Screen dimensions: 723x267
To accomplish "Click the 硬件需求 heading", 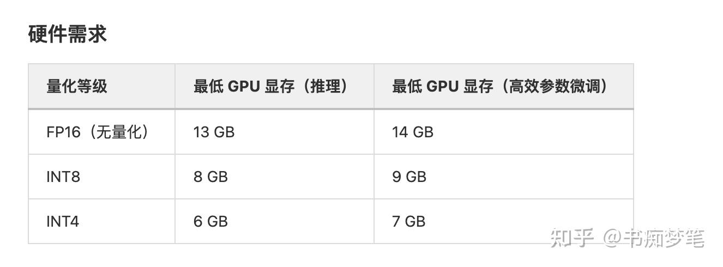I will point(67,34).
